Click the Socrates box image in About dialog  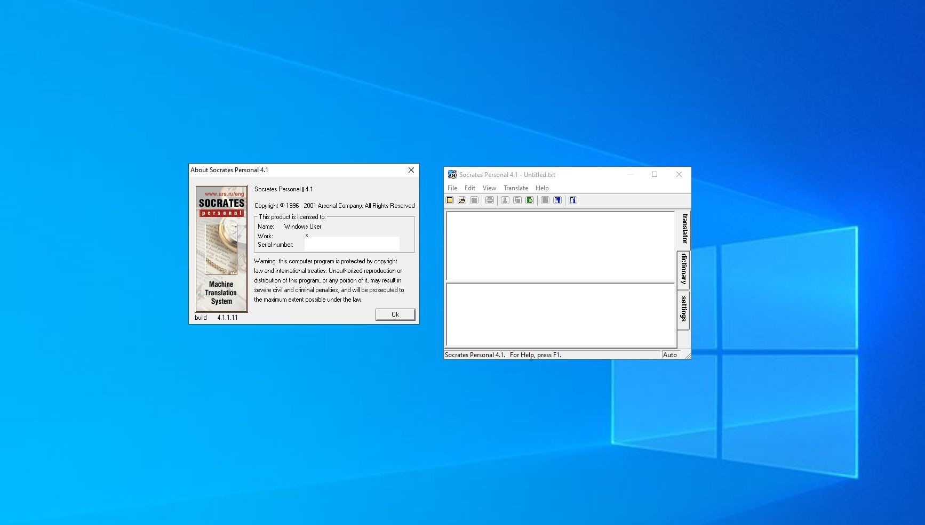coord(221,249)
